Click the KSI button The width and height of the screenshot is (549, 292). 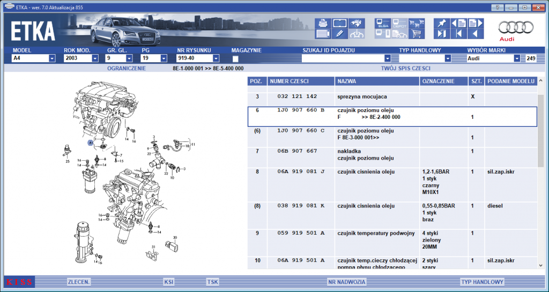(x=169, y=282)
